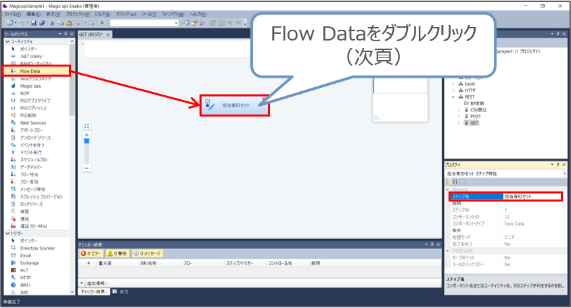The height and width of the screenshot is (308, 571).
Task: Select the 担当者IDセット step on canvas
Action: tap(235, 105)
